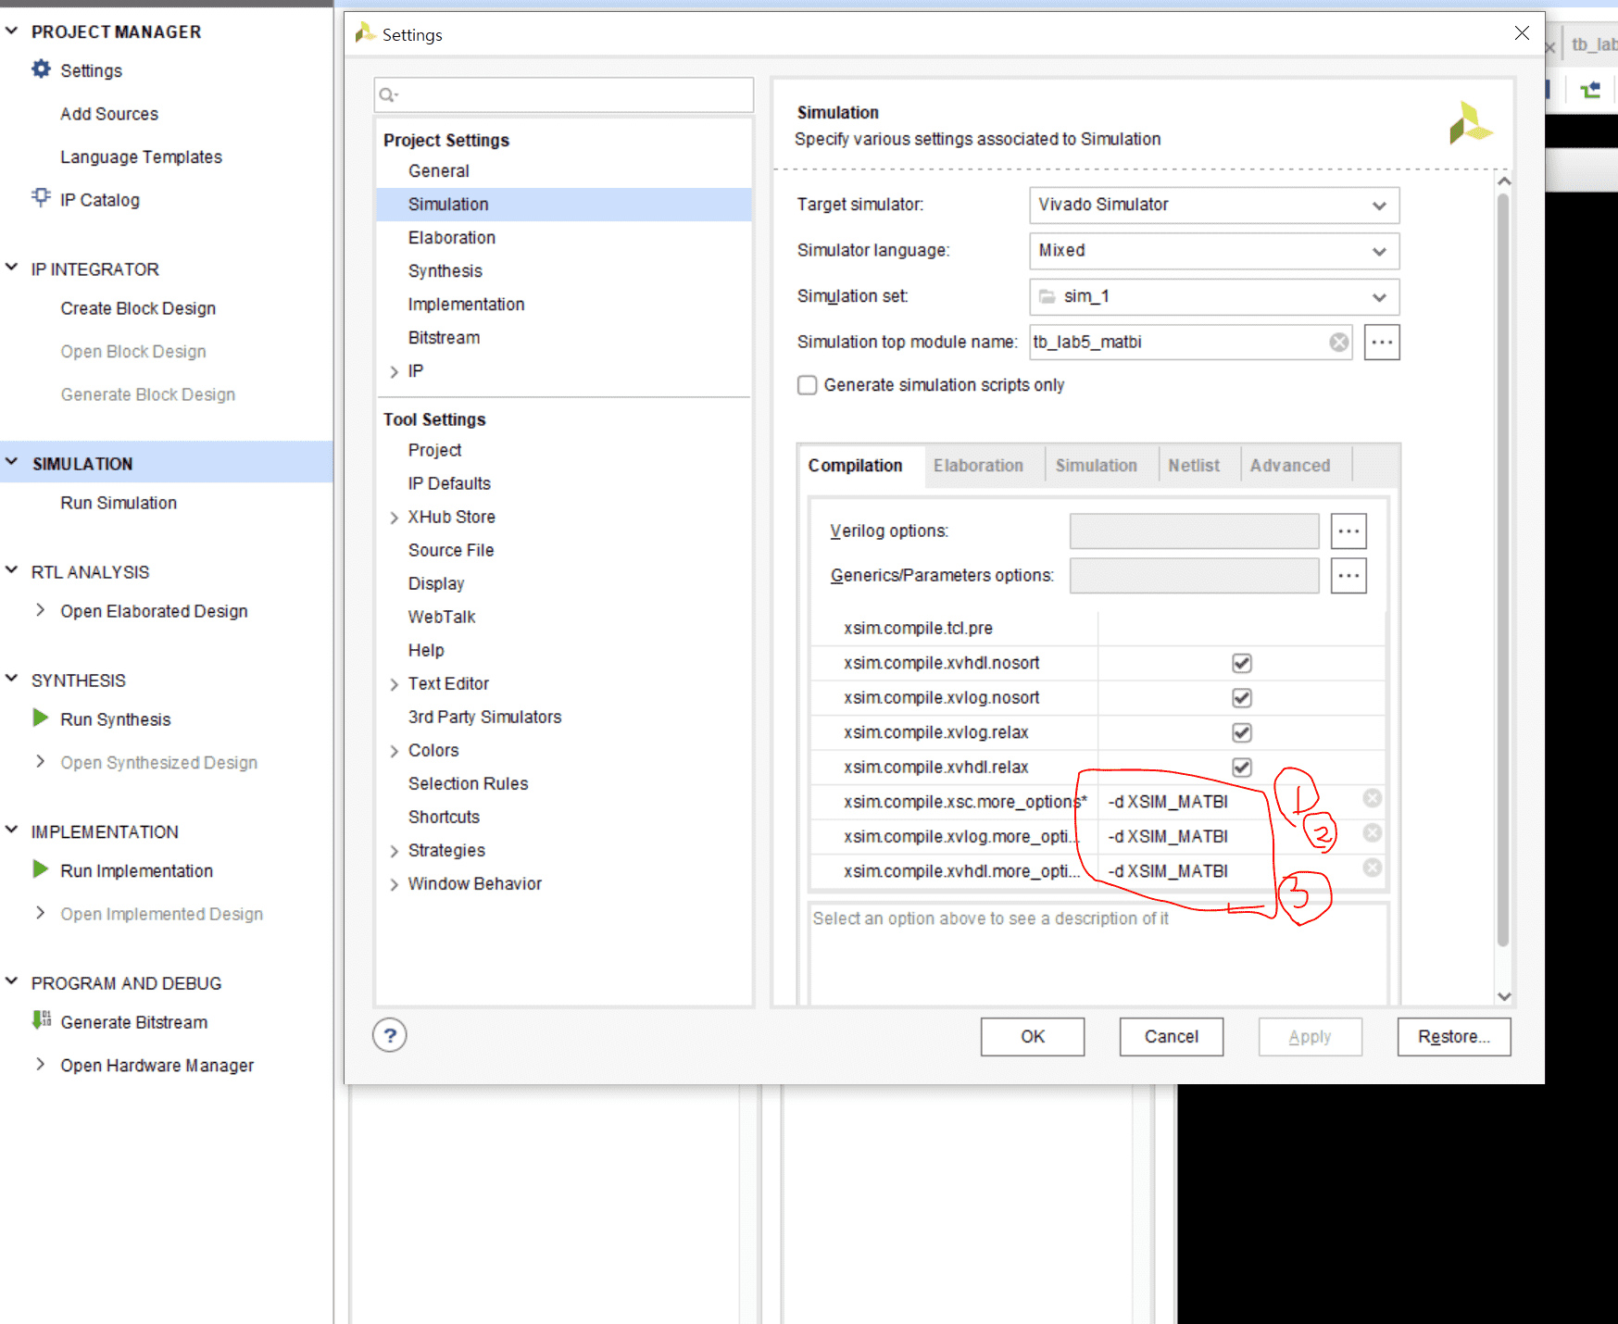Uncheck xsim.compile.xvhdl.relax
1618x1324 pixels.
click(1242, 768)
